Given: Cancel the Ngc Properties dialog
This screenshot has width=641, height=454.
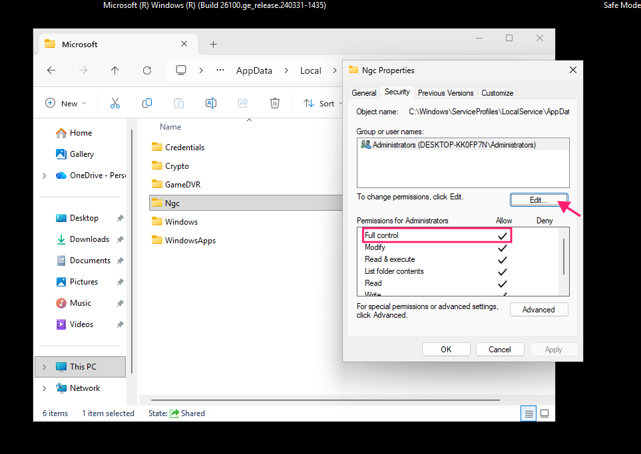Looking at the screenshot, I should click(500, 350).
